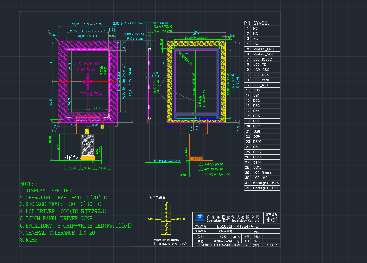Click the LCD DRIVER ST7796U note
Screen dimensions: 367x263
click(x=65, y=212)
